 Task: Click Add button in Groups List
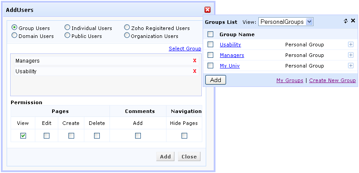(x=215, y=80)
